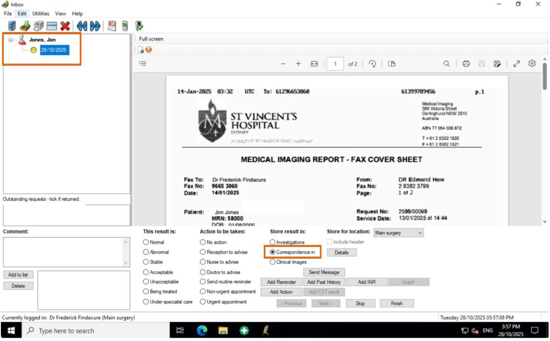Rotate the PDF page
This screenshot has height=341, width=550.
pyautogui.click(x=373, y=64)
